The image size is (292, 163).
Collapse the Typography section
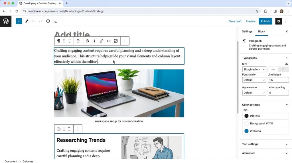[x=287, y=58]
